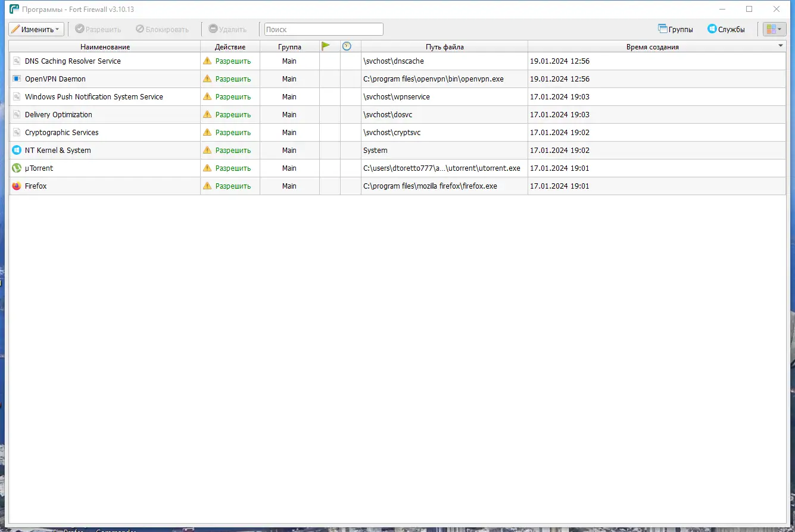Click the utorrent.exe file path cell
This screenshot has height=532, width=795.
pyautogui.click(x=445, y=168)
